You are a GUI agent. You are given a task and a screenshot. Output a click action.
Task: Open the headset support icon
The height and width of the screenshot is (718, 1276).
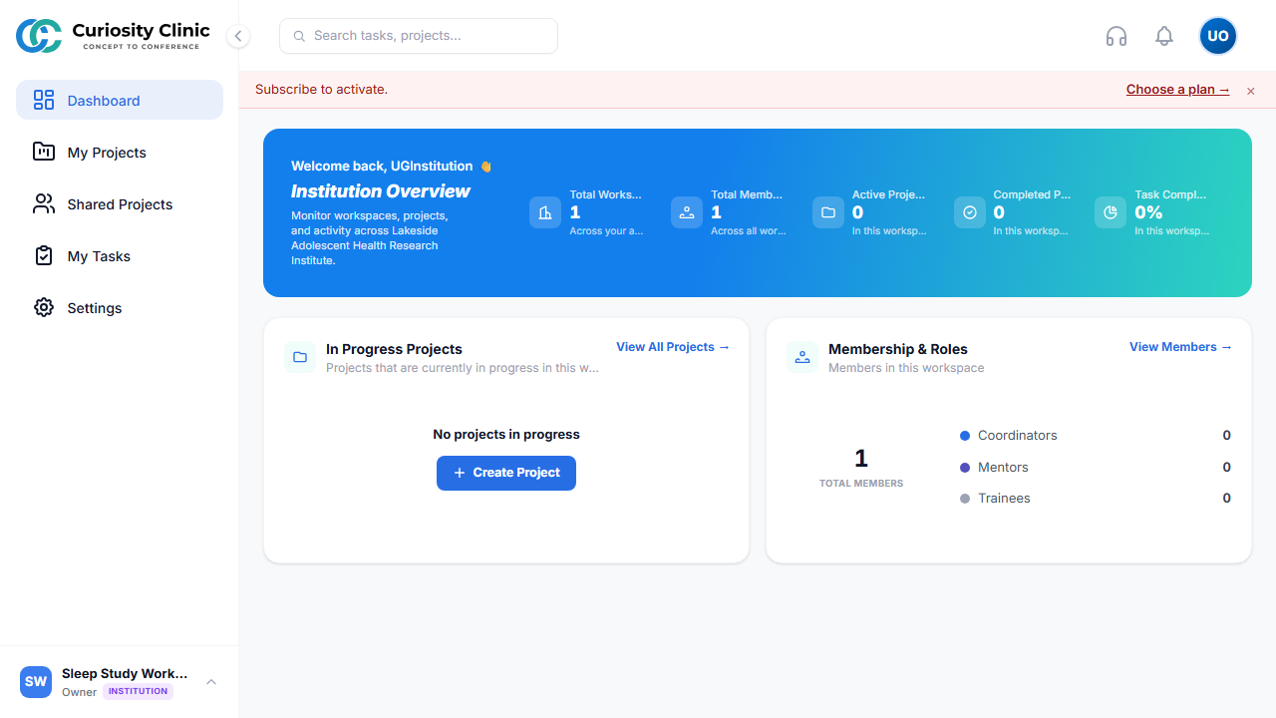1116,36
